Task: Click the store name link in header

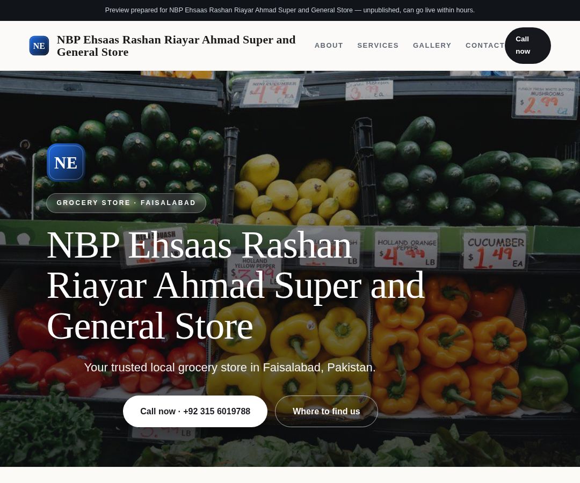Action: [176, 46]
